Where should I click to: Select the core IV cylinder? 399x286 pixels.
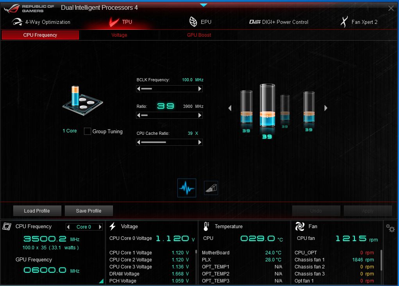pos(246,107)
